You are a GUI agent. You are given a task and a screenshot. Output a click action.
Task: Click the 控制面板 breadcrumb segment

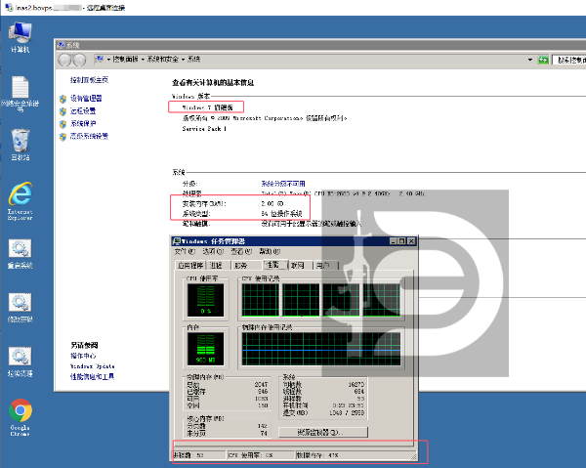[x=126, y=60]
